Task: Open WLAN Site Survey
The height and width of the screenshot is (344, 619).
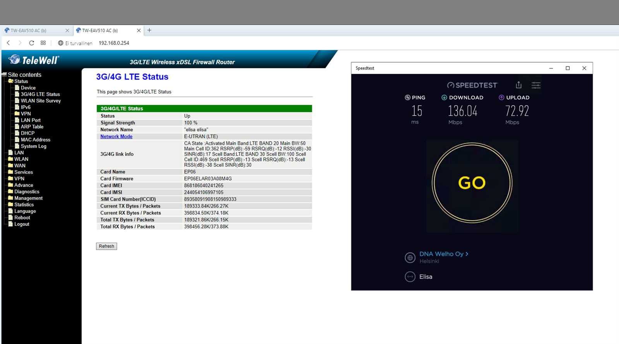Action: 41,101
